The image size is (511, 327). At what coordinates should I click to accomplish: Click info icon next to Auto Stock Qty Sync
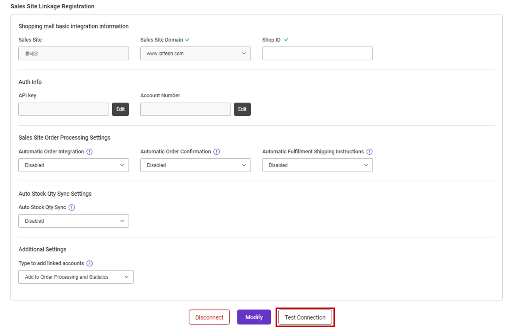pyautogui.click(x=72, y=208)
